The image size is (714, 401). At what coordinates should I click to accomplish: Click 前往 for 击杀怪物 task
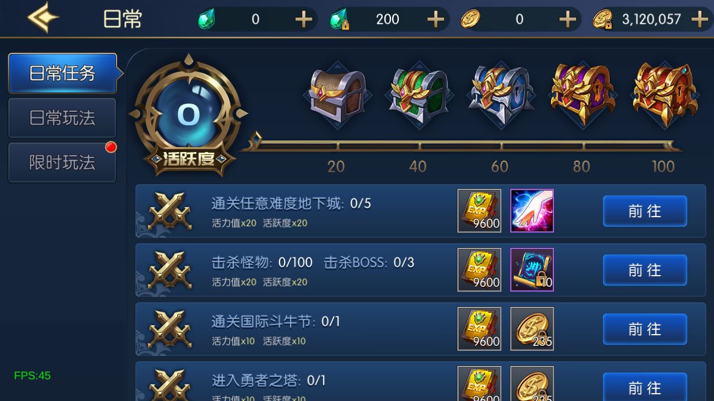tap(645, 270)
